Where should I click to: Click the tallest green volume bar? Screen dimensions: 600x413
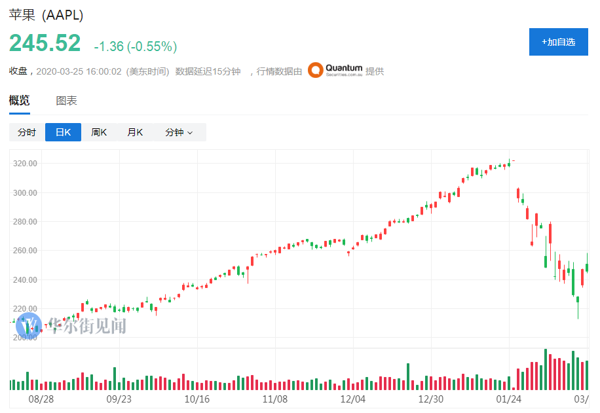[546, 369]
